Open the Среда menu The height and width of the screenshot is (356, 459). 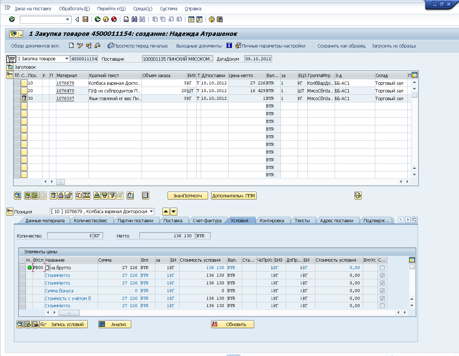pos(143,8)
